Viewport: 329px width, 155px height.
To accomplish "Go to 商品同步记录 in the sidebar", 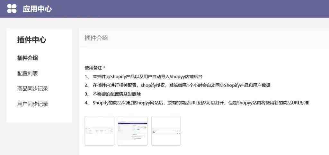I will tap(33, 89).
